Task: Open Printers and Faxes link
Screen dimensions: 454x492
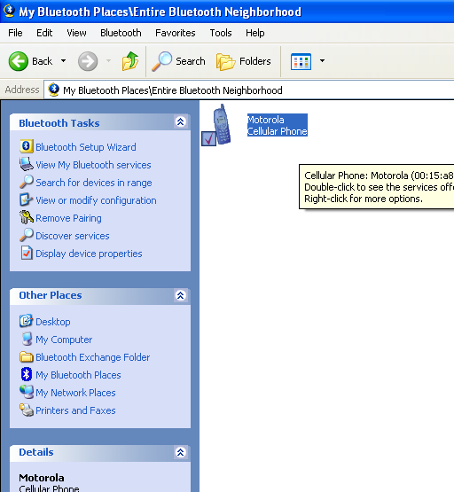Action: click(x=75, y=410)
